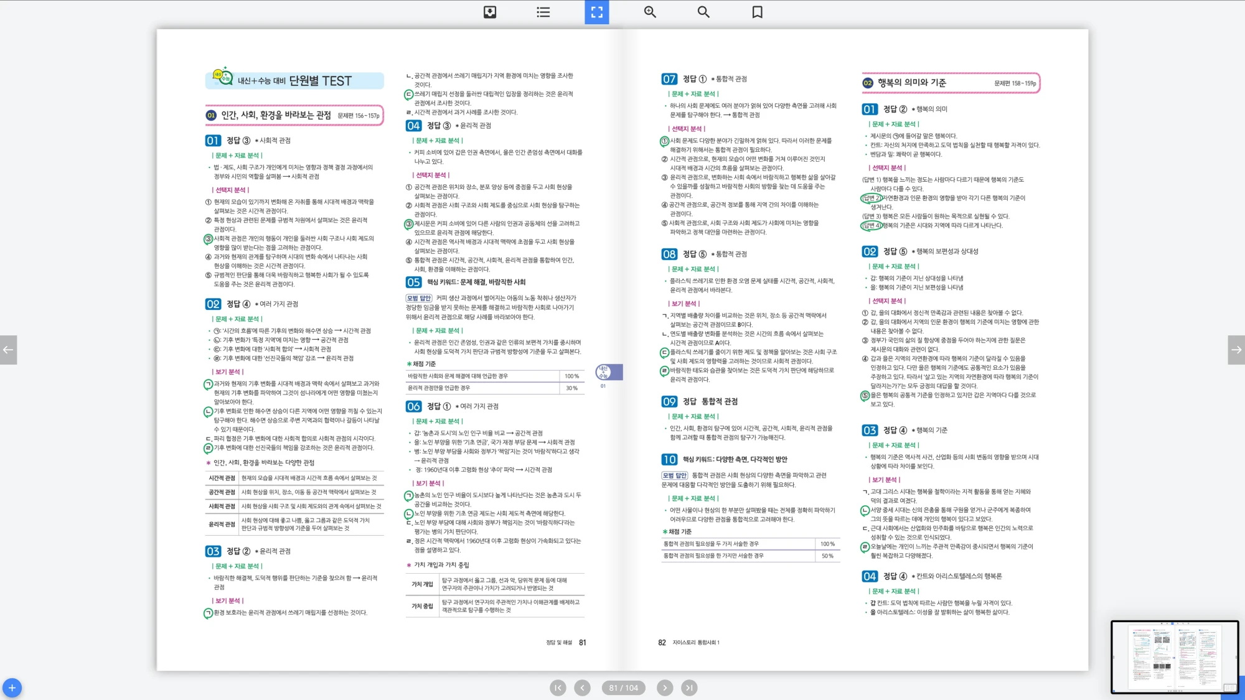Click right edge arrow to flip forward

(1236, 350)
